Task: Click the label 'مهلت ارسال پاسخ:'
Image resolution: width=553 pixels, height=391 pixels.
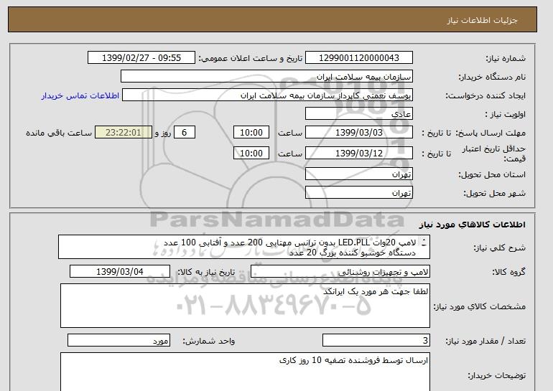Action: click(491, 133)
